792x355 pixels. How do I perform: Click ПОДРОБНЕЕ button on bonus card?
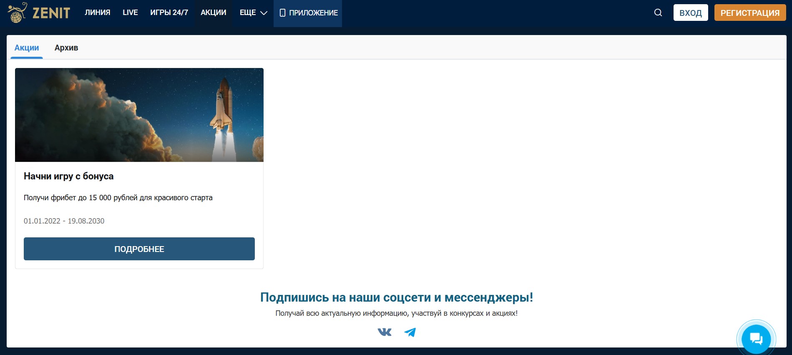(x=139, y=249)
